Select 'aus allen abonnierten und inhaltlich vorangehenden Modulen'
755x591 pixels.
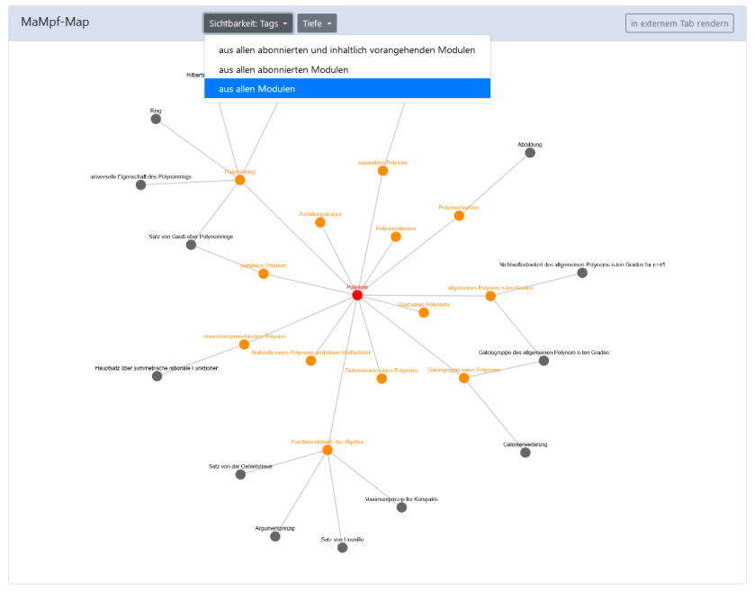347,50
